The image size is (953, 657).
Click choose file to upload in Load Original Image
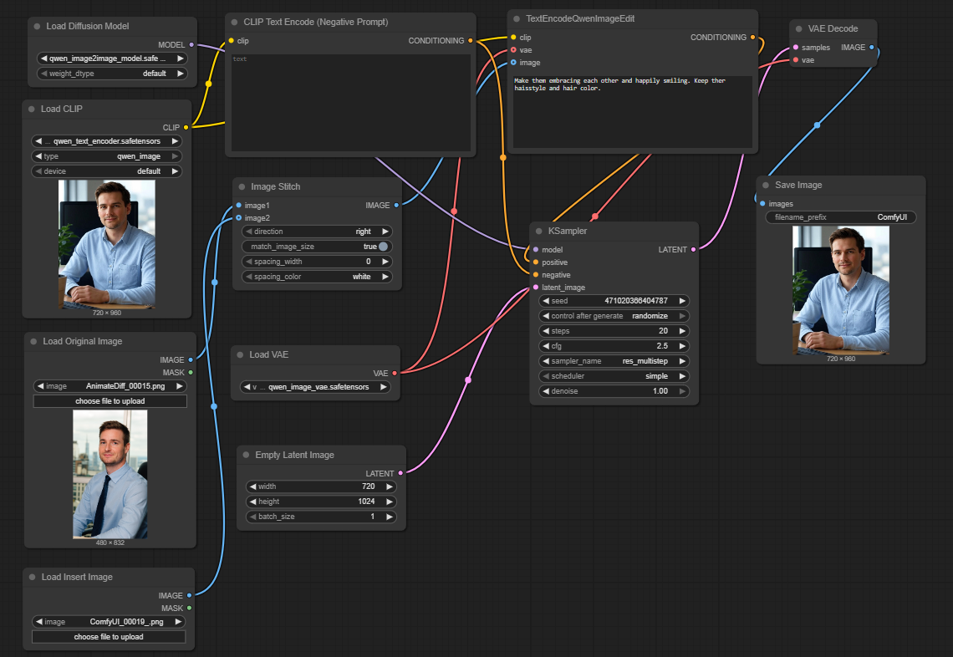110,402
